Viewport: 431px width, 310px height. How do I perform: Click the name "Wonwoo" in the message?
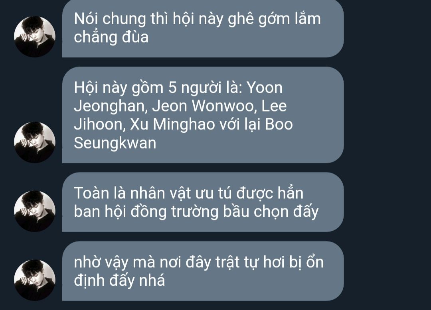point(222,106)
